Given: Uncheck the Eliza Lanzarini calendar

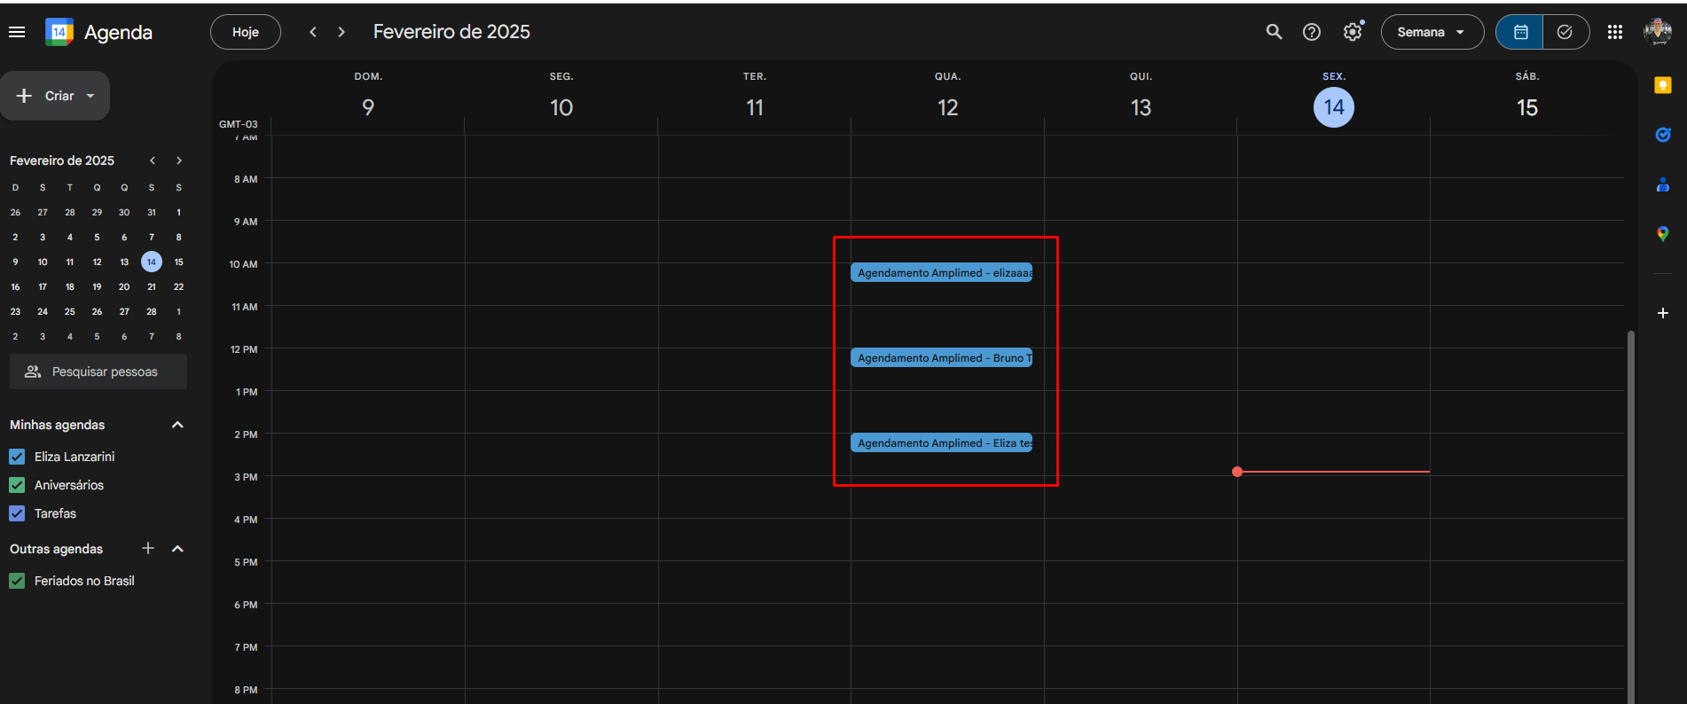Looking at the screenshot, I should click(17, 457).
